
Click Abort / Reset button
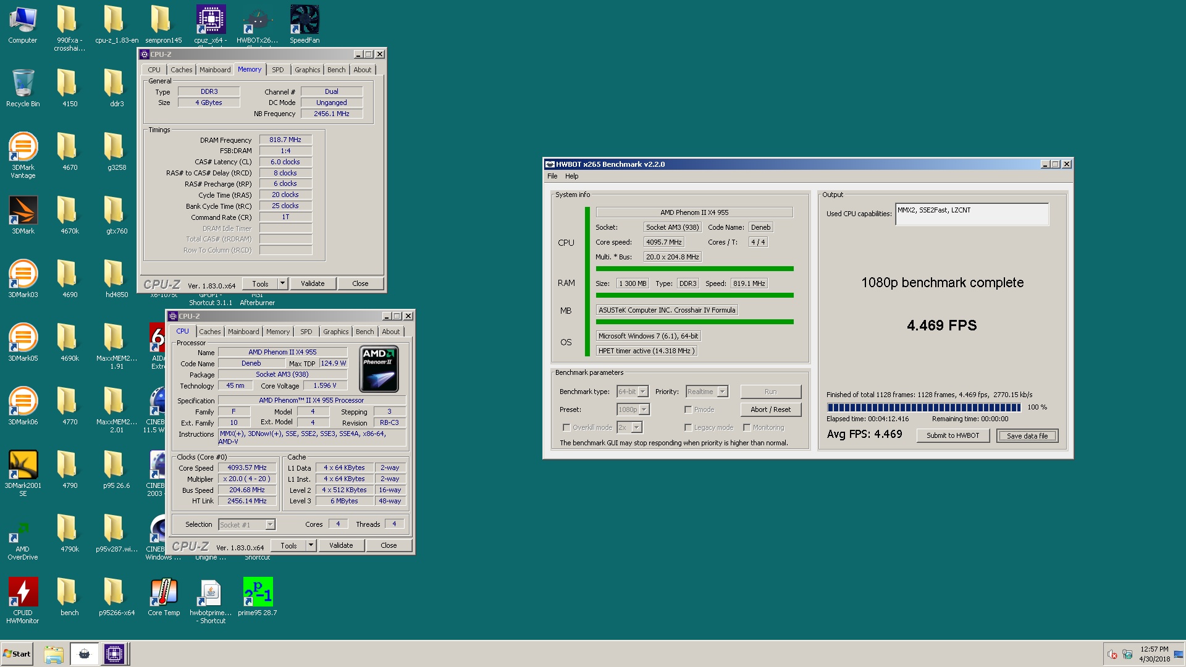(770, 409)
